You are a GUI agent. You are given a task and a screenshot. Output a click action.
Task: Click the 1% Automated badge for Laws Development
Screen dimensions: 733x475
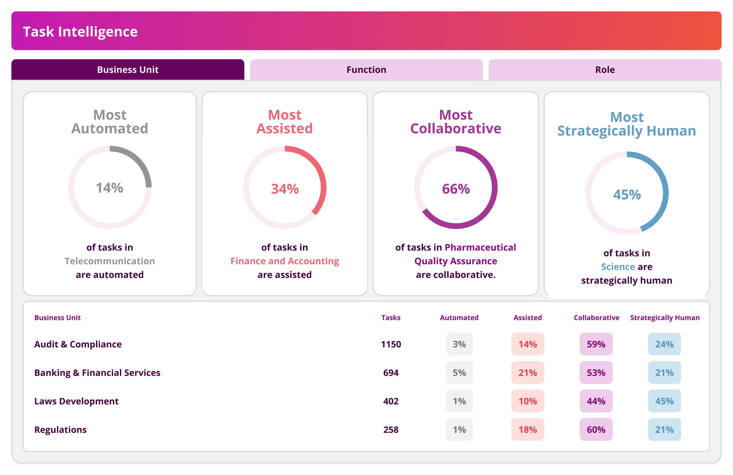(459, 401)
